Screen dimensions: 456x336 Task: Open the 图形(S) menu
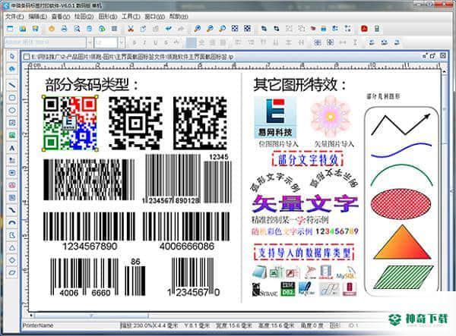pyautogui.click(x=108, y=17)
